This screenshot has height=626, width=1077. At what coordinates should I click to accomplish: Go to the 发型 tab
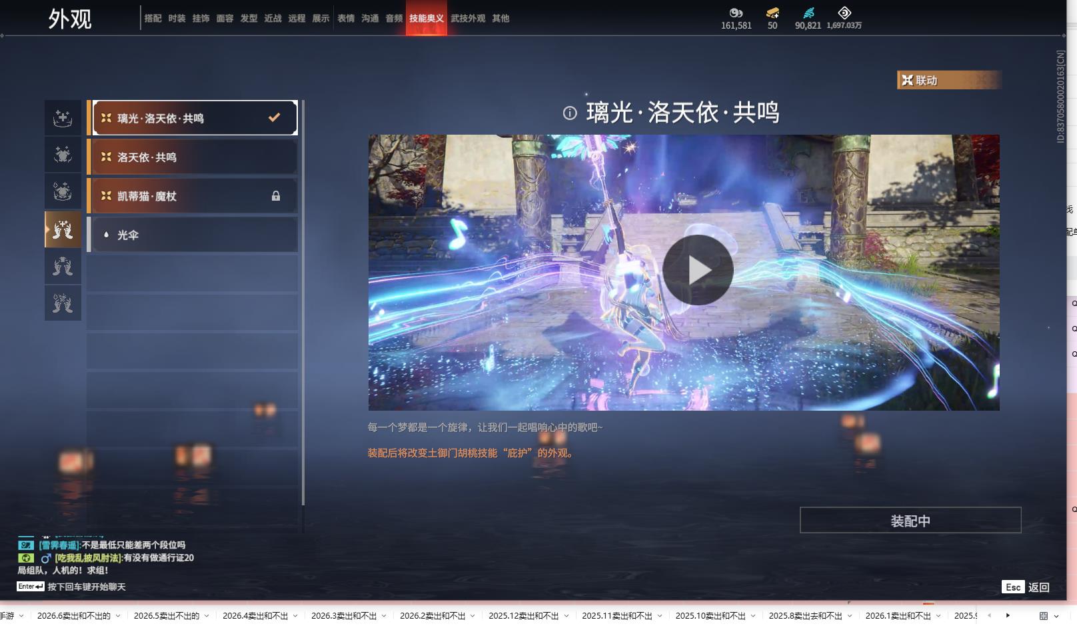point(249,19)
